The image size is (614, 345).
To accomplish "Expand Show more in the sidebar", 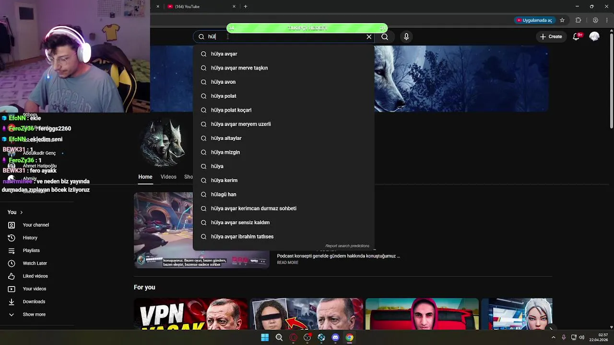I will (x=34, y=314).
